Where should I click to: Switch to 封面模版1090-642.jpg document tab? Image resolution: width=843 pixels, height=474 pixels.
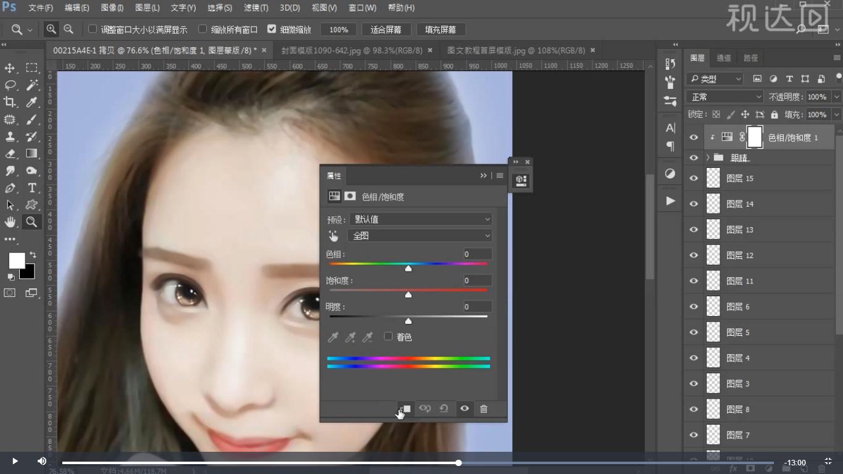click(x=352, y=50)
